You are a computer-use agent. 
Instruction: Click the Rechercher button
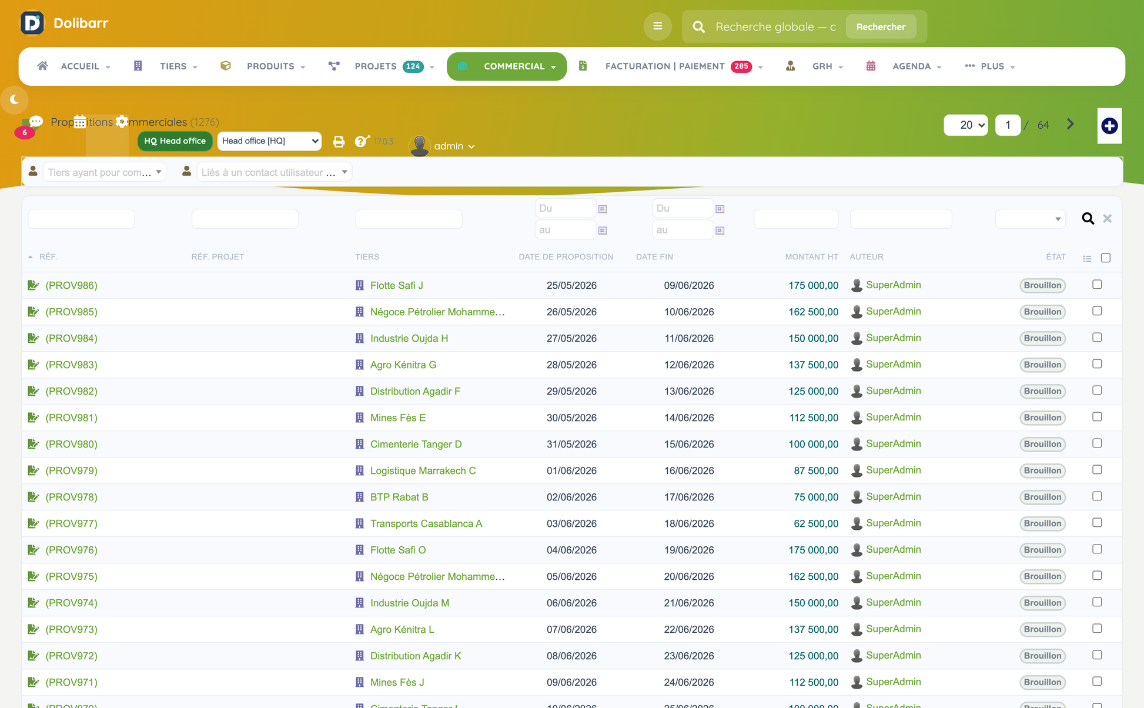881,27
